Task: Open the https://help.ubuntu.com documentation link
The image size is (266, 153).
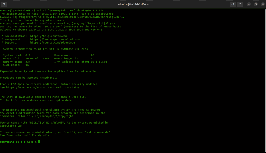Action: 49,36
